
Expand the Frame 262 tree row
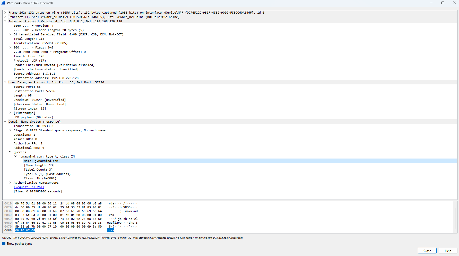(x=5, y=13)
